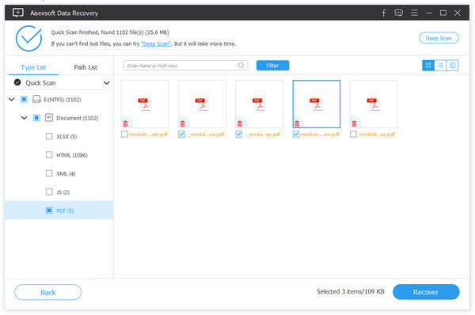Image resolution: width=475 pixels, height=315 pixels.
Task: Collapse the Document (1102) node
Action: [x=25, y=117]
